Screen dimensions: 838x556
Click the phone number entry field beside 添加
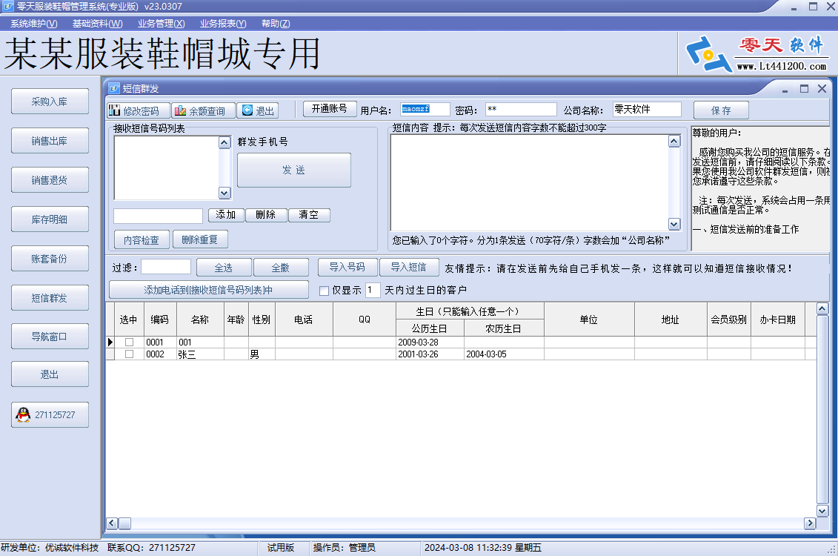coord(159,216)
